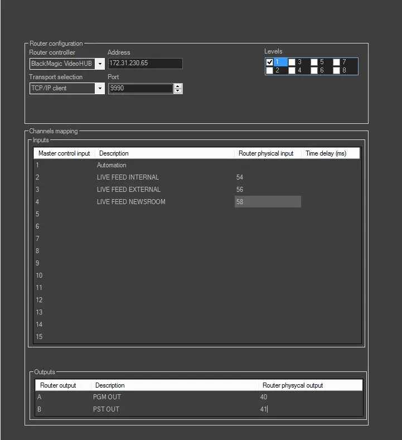Screen dimensions: 402x440
Task: Enable the Level 8 checkbox
Action: [337, 70]
